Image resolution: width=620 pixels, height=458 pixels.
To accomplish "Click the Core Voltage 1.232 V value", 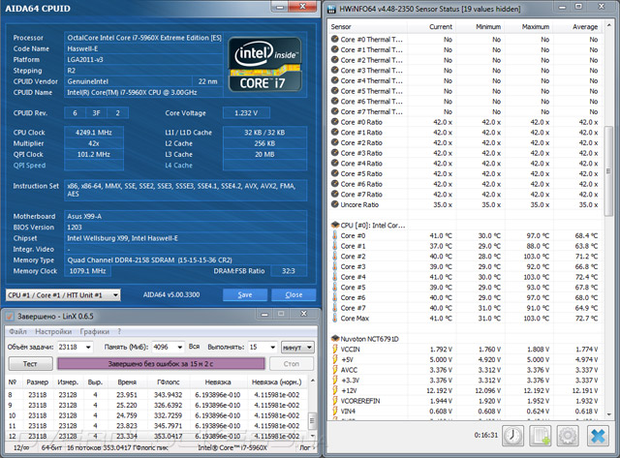I will [x=246, y=113].
